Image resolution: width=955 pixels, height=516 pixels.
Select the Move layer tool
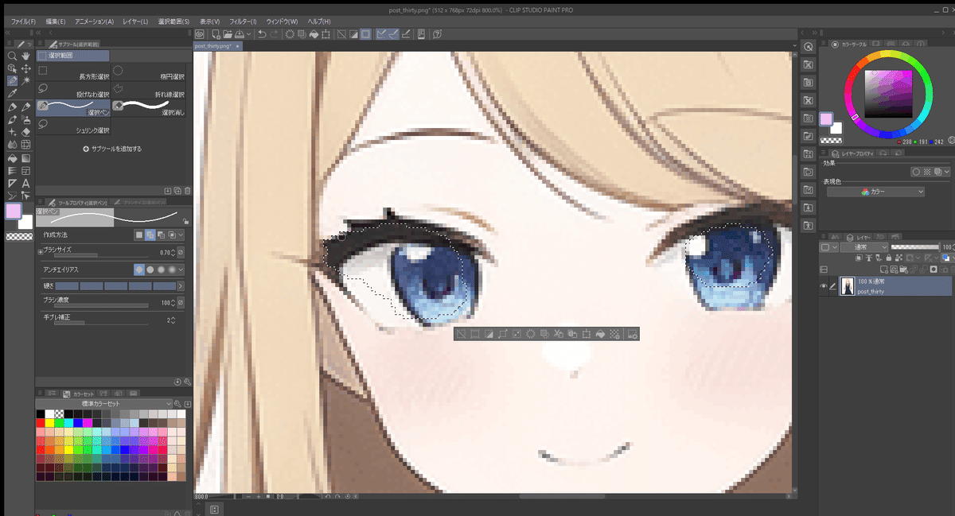click(26, 69)
